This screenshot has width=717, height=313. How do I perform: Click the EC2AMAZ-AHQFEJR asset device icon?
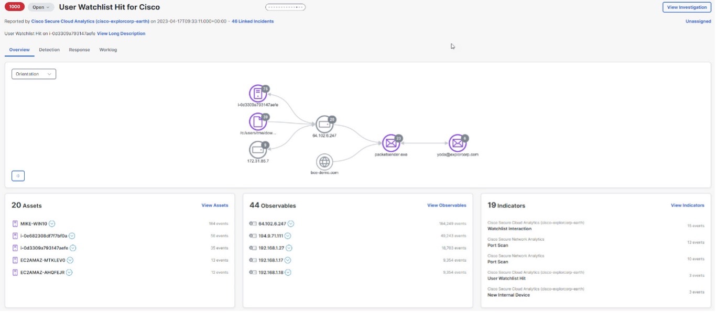coord(15,272)
